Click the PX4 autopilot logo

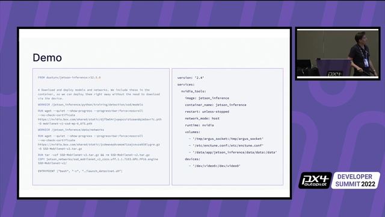pos(315,180)
